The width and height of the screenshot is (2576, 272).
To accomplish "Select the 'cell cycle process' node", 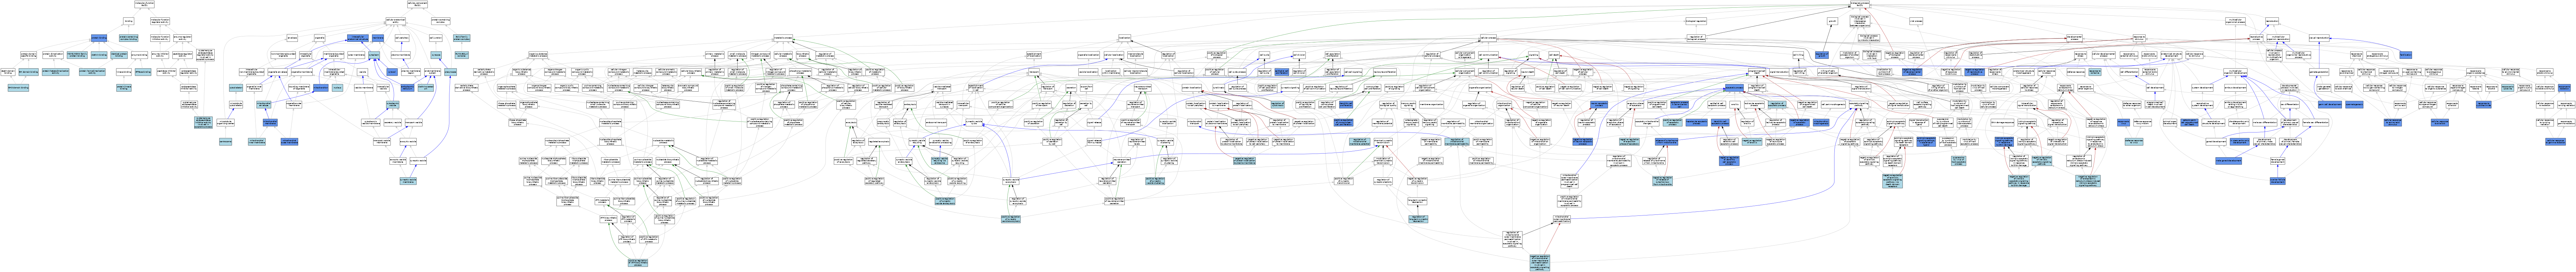I will point(1237,72).
